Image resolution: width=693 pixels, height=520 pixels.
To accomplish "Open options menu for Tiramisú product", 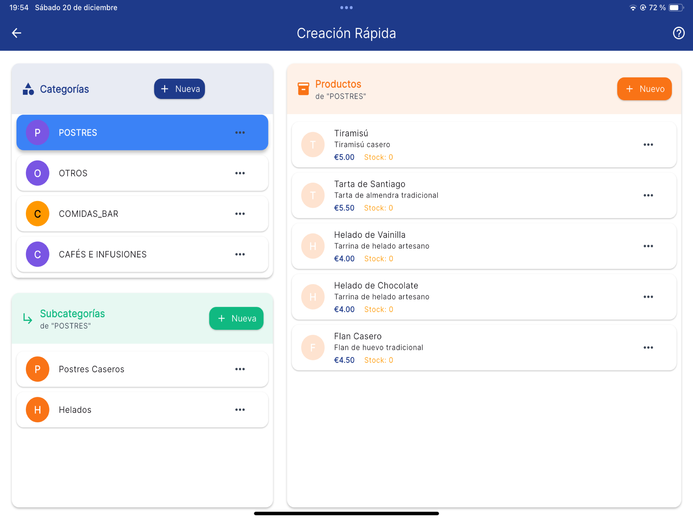I will (x=648, y=144).
